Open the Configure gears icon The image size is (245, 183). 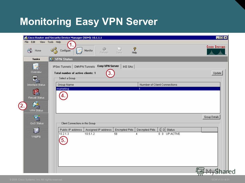coord(54,51)
